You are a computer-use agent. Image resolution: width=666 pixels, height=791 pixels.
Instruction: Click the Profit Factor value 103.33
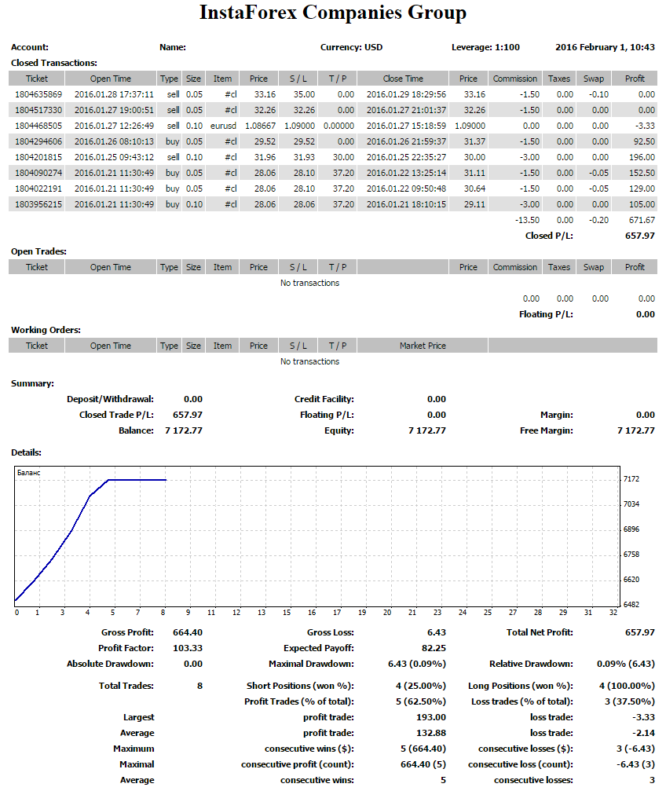187,648
